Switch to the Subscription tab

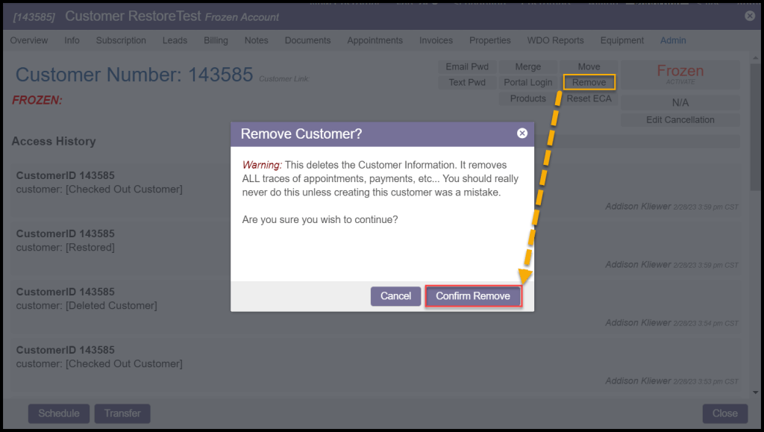pyautogui.click(x=121, y=40)
